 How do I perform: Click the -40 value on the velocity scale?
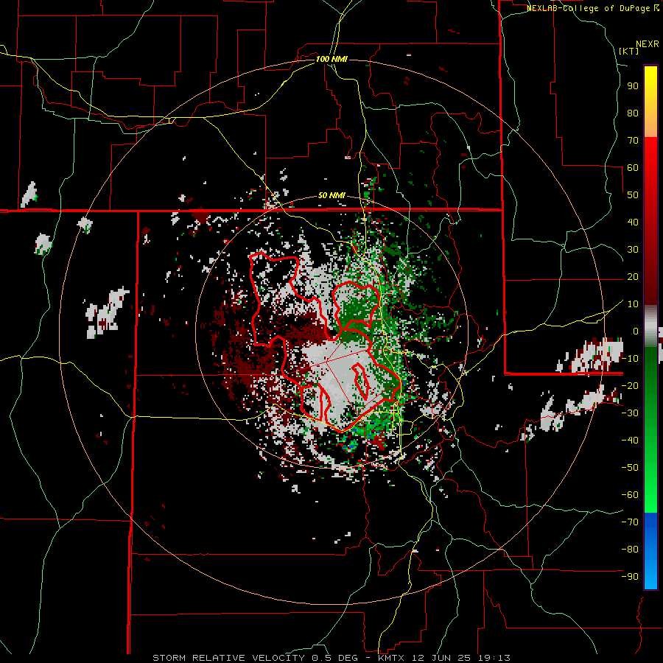[630, 441]
